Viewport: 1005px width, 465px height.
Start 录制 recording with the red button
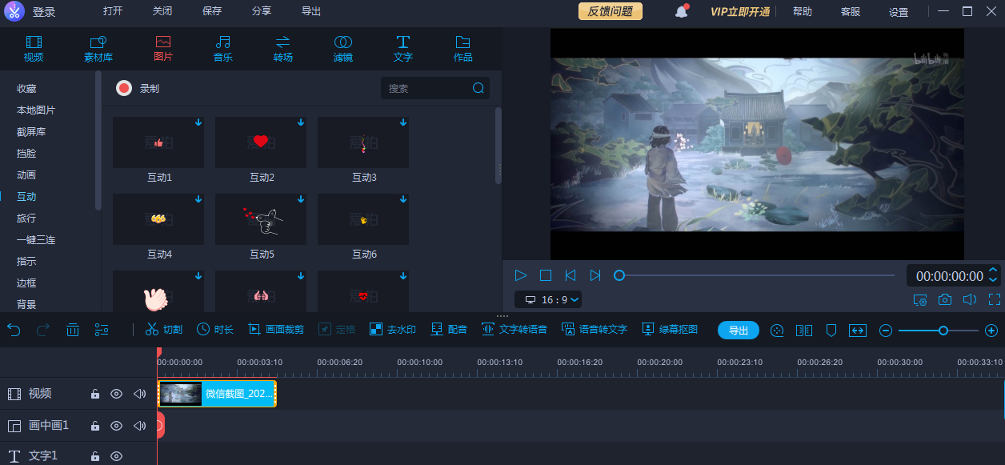(x=123, y=88)
